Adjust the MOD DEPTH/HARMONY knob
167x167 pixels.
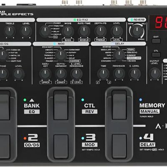point(61,74)
